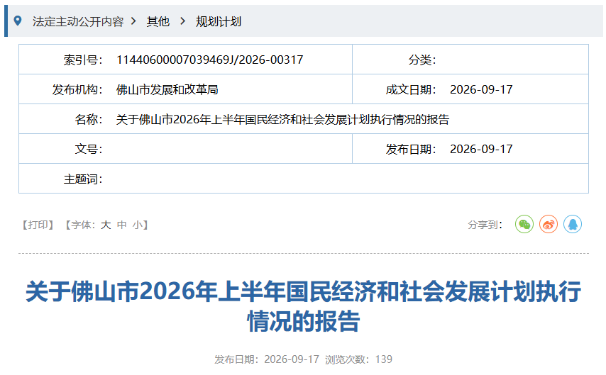Select index number 11440600007039469J/2026-00317
606x375 pixels.
pyautogui.click(x=209, y=60)
